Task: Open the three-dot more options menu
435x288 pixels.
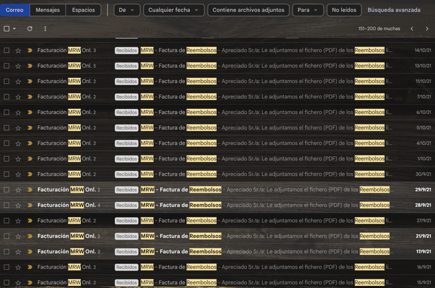Action: click(45, 29)
